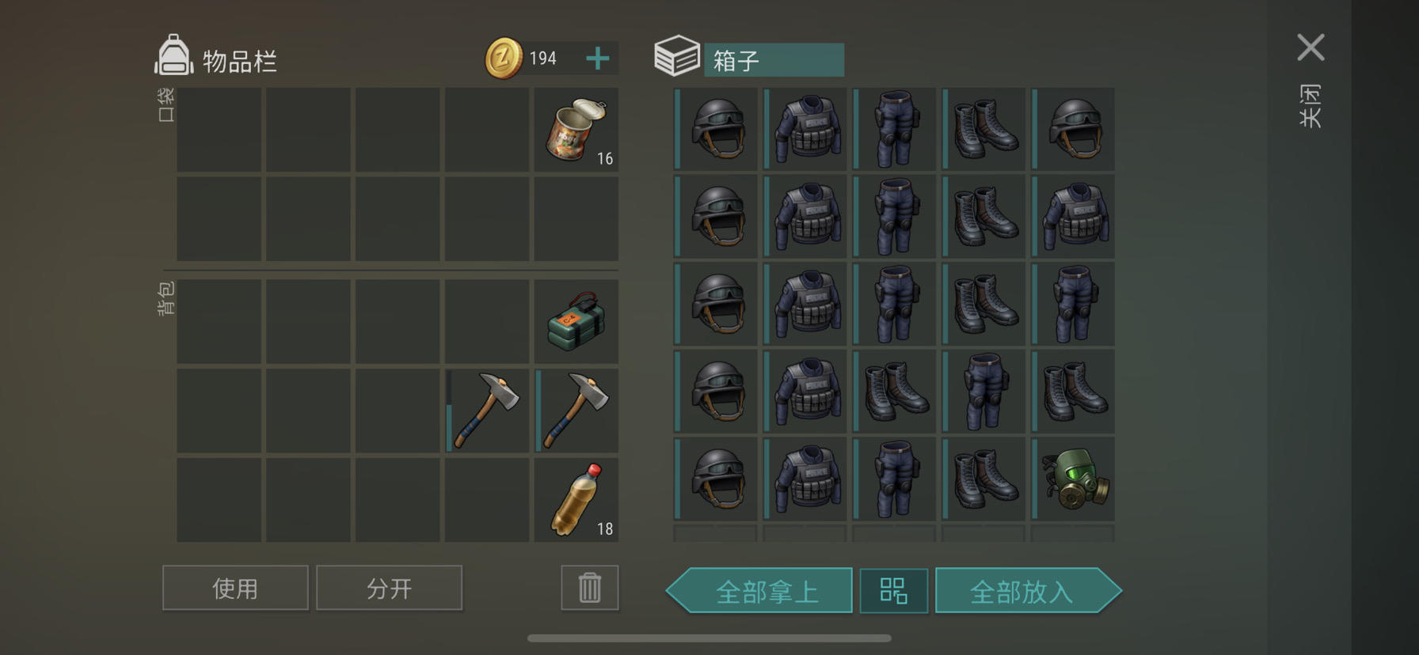The height and width of the screenshot is (655, 1419).
Task: Click the backpack inventory icon
Action: coord(173,55)
